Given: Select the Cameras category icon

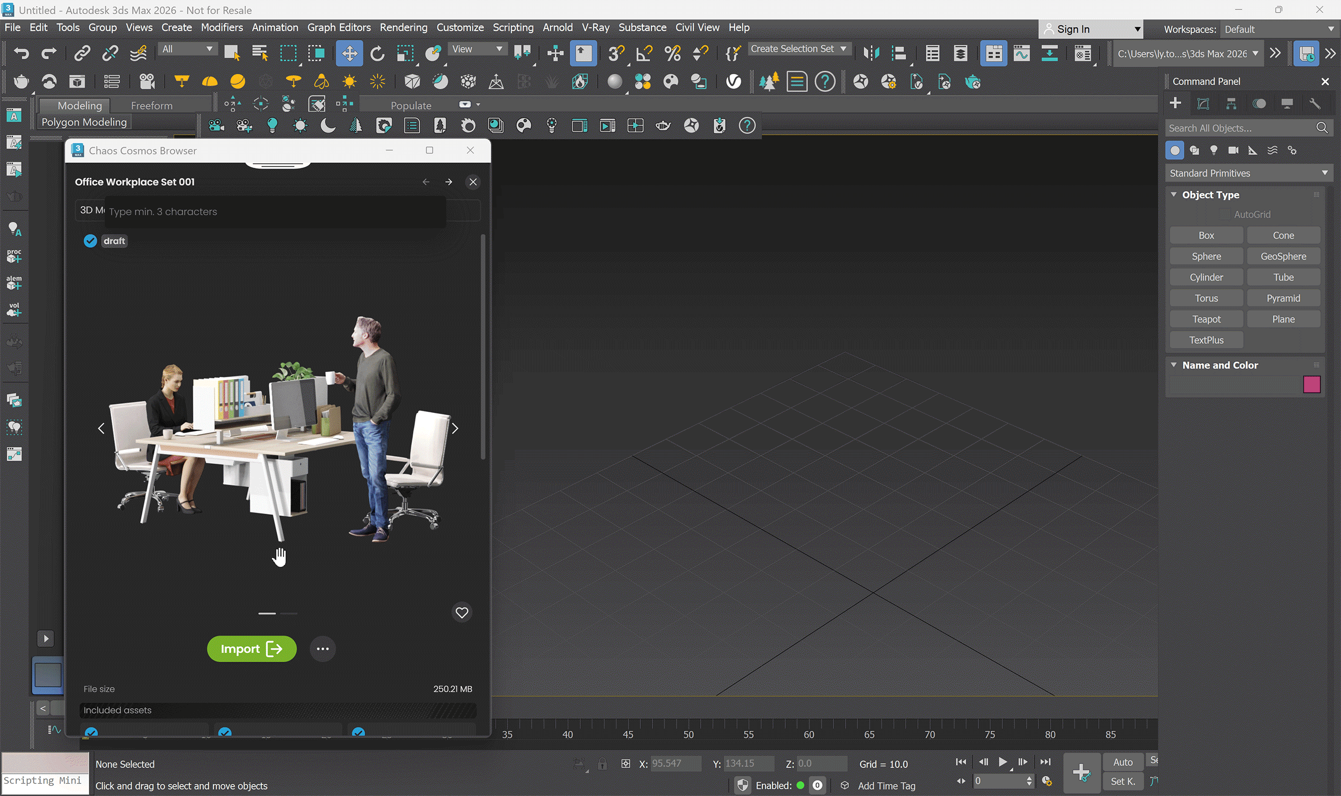Looking at the screenshot, I should click(1233, 150).
